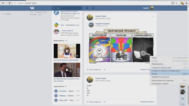Play video На случай важных переговоров
The width and height of the screenshot is (189, 106).
[67, 51]
